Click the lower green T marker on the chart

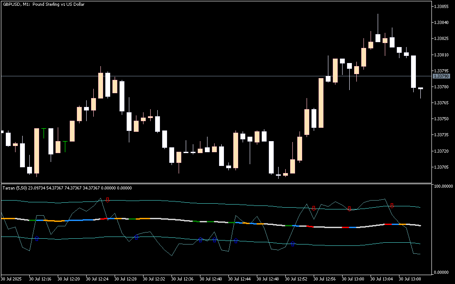pyautogui.click(x=65, y=146)
